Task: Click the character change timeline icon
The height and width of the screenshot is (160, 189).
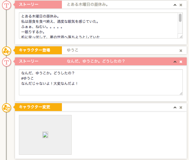Action: [7, 108]
